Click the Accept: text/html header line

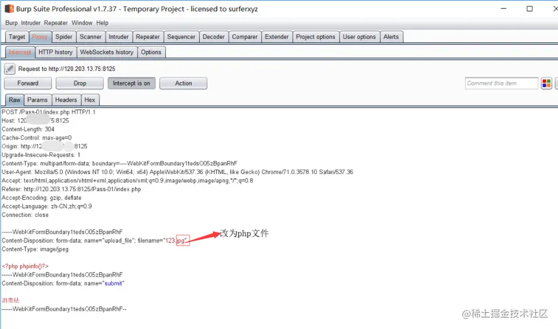(127, 180)
